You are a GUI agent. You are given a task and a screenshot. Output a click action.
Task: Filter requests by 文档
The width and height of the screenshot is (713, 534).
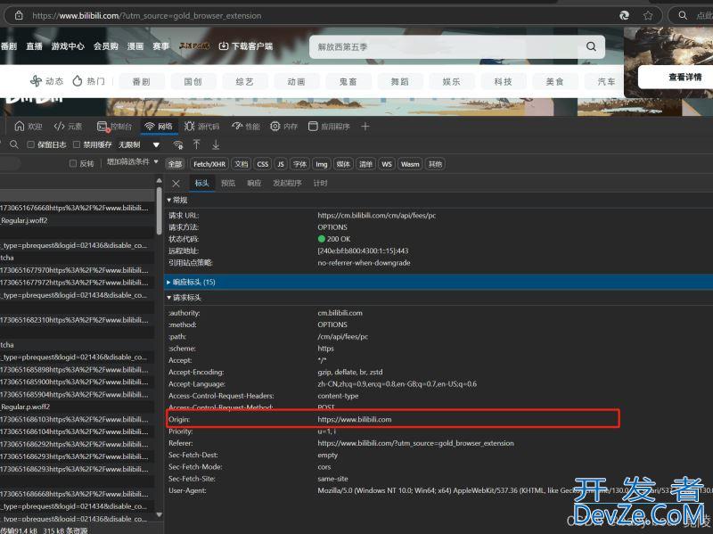242,164
